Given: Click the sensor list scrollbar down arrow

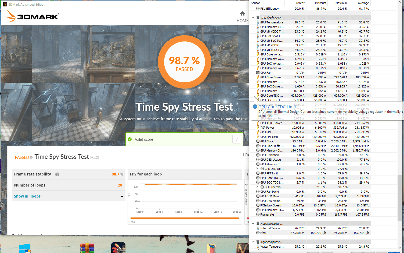Looking at the screenshot, I should coord(399,247).
